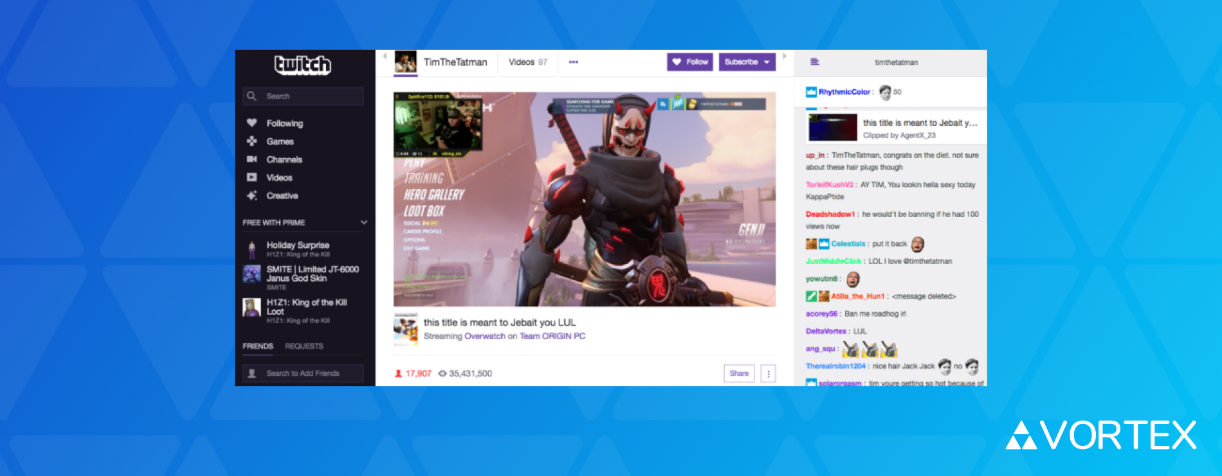The width and height of the screenshot is (1222, 476).
Task: Click the play icon beside Videos
Action: point(252,177)
